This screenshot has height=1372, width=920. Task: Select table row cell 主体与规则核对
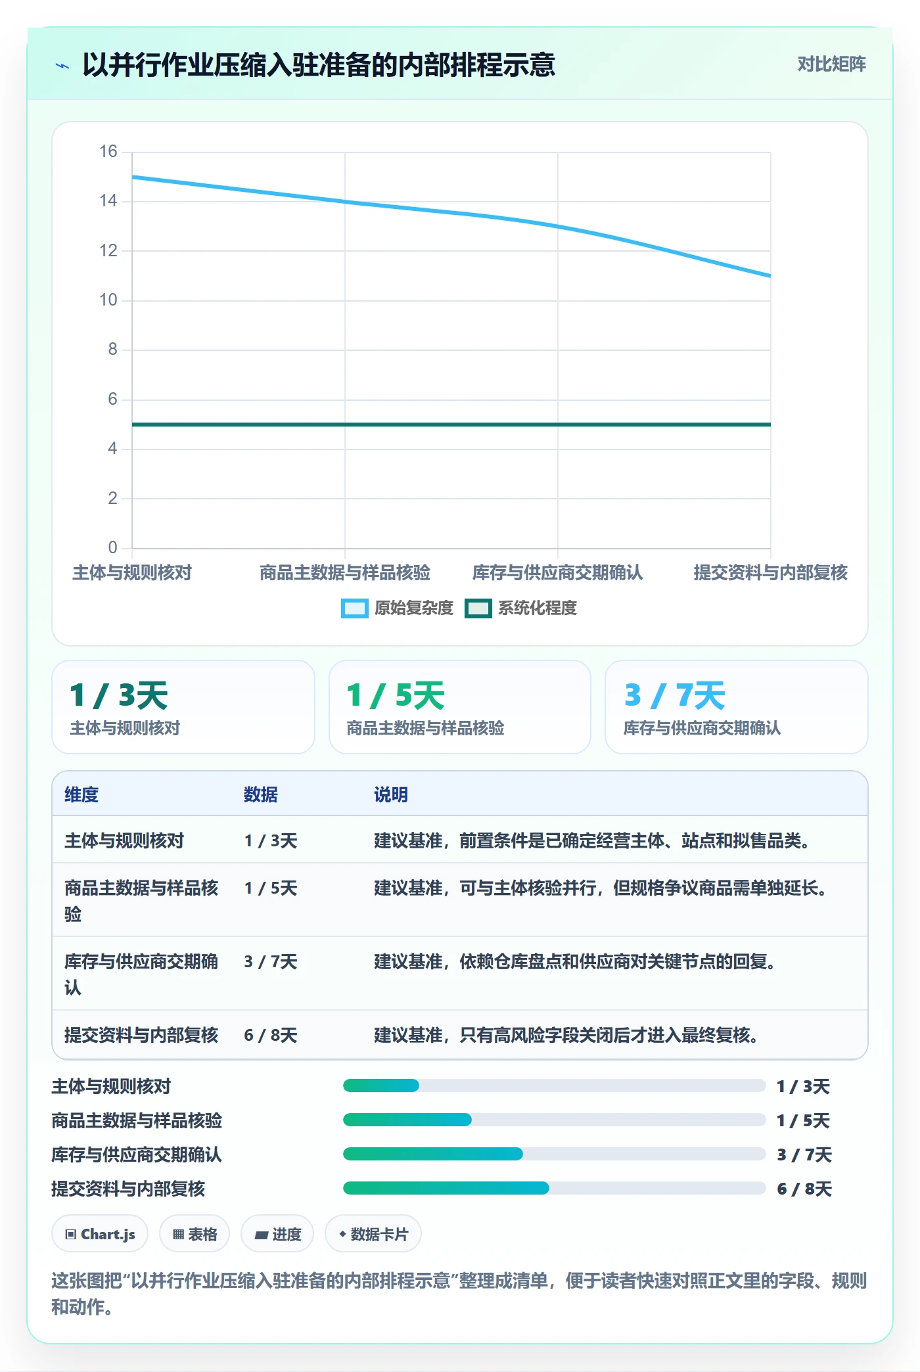click(124, 840)
